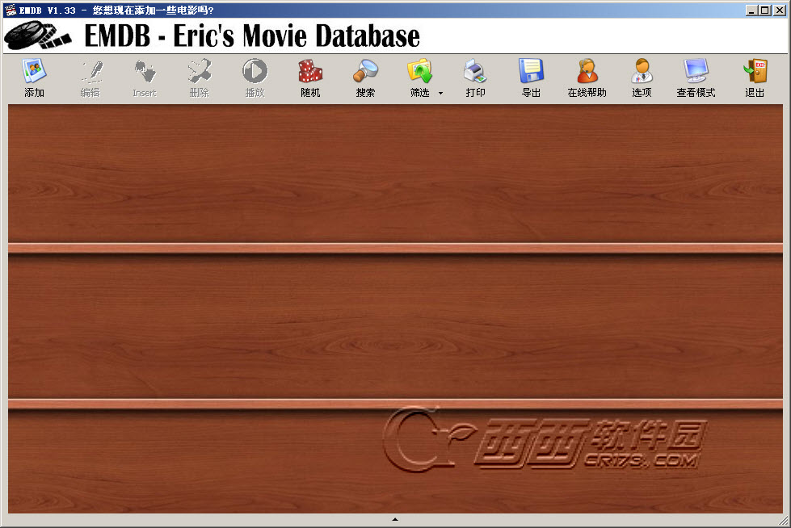Click the EMDB title bar app icon
The width and height of the screenshot is (791, 528).
point(10,10)
